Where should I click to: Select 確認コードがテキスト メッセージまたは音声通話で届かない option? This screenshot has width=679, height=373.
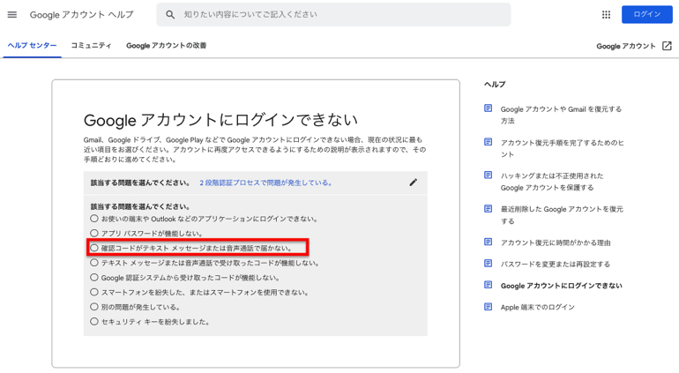(x=94, y=248)
